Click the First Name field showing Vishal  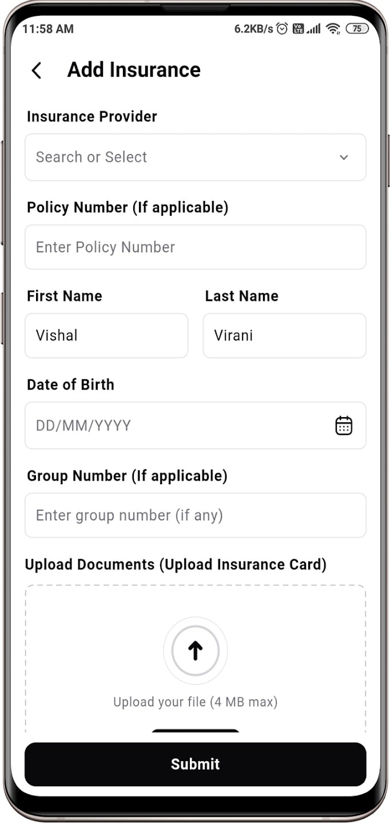[x=106, y=335]
